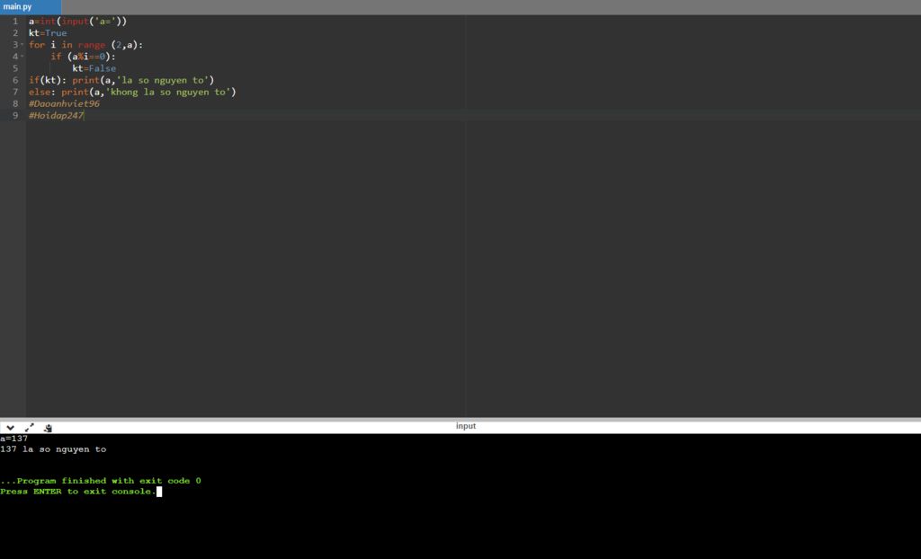921x559 pixels.
Task: Click '137 la so nguyen to' console output
Action: 53,449
